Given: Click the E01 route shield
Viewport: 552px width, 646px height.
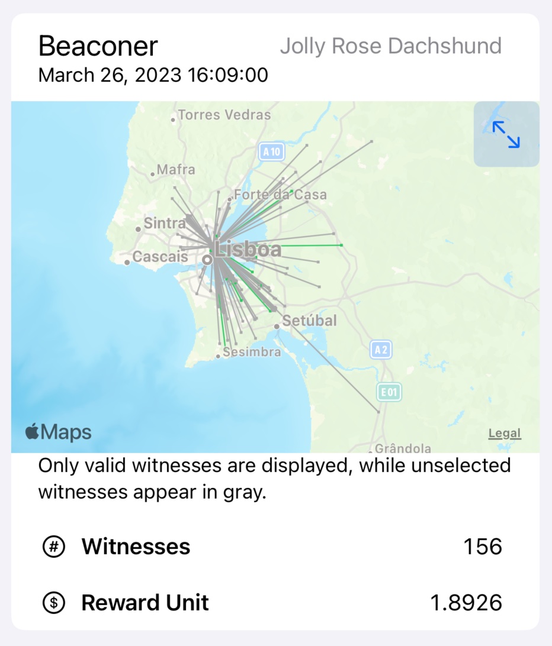Looking at the screenshot, I should (389, 392).
